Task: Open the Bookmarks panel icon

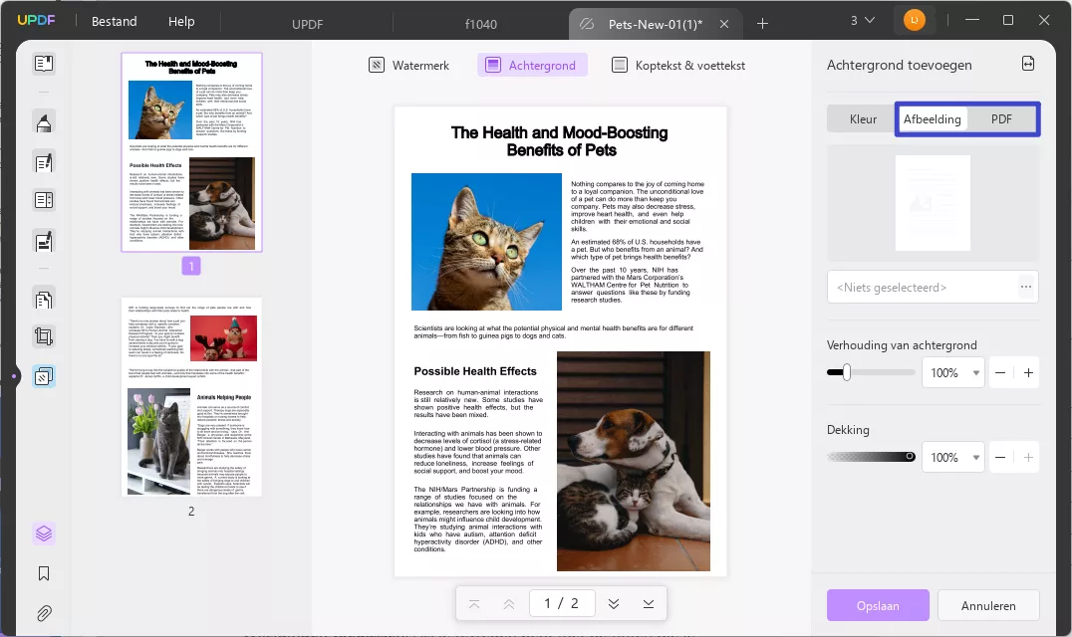Action: point(44,573)
